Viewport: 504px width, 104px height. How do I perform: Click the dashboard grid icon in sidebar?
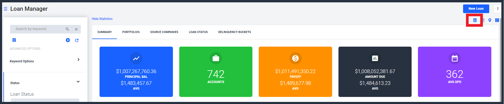(14, 40)
